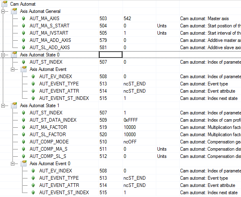Collapse the Axis Automat State 0 node
Viewport: 241px width, 197px height.
pyautogui.click(x=3, y=55)
